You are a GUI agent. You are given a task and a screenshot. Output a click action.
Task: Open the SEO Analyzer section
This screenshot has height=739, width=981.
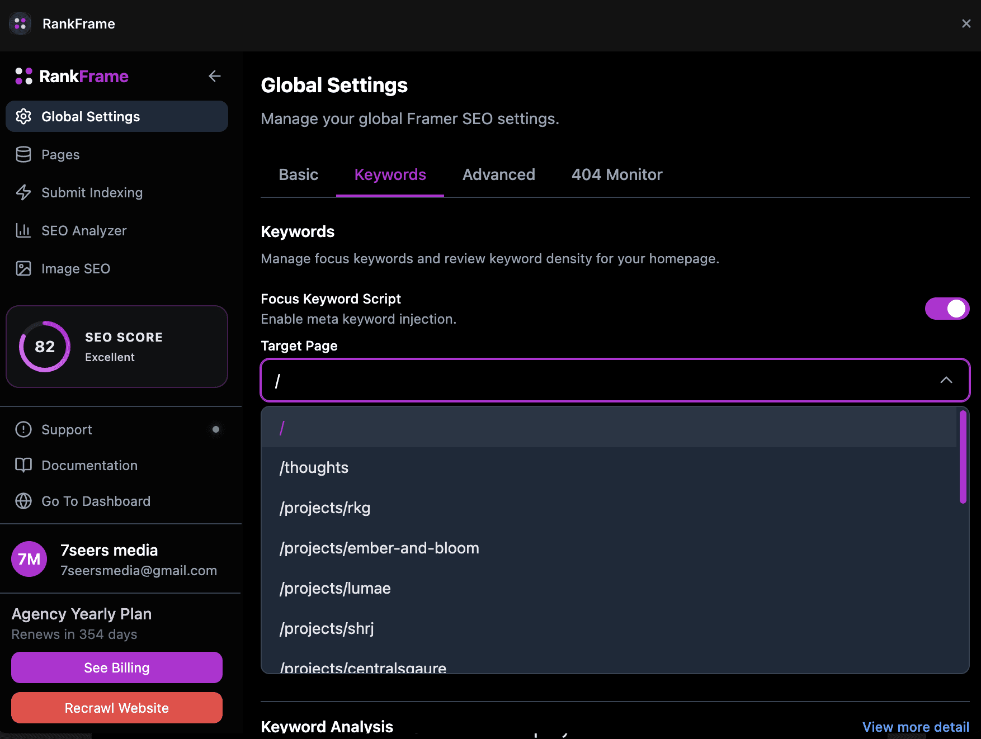[117, 230]
